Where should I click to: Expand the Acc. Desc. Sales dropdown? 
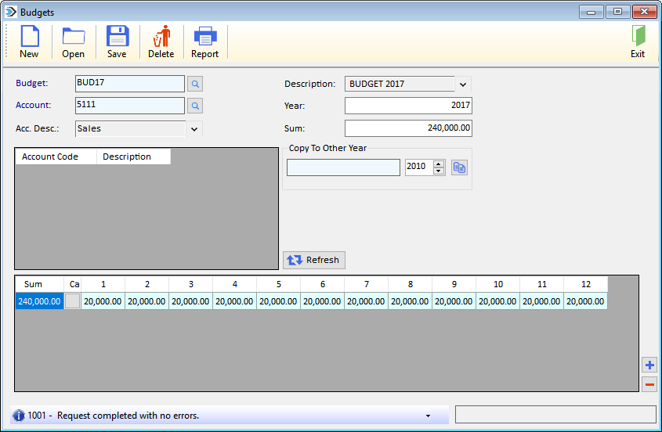(194, 129)
